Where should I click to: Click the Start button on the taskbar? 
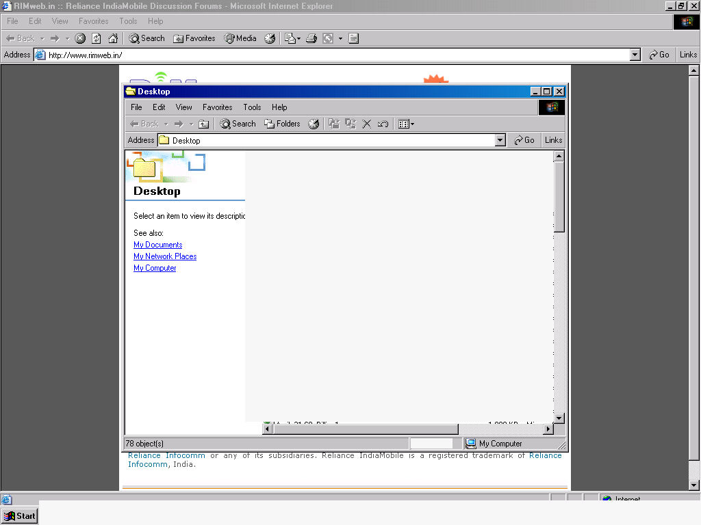20,516
